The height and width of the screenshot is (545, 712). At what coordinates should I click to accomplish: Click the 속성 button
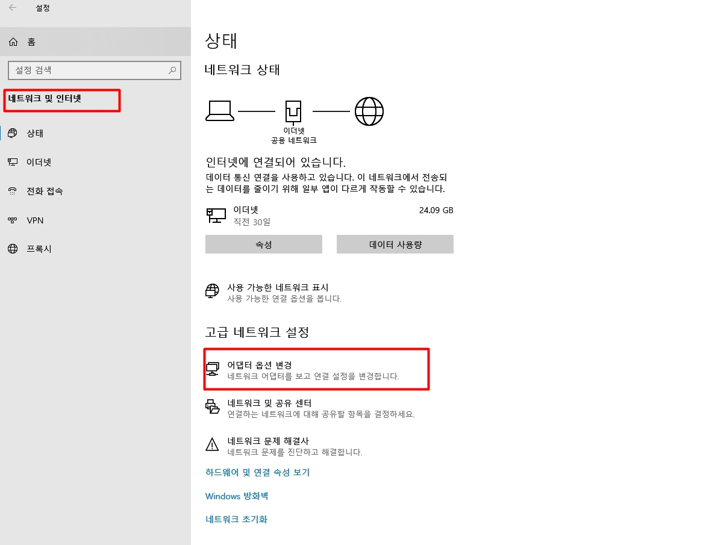[x=264, y=244]
